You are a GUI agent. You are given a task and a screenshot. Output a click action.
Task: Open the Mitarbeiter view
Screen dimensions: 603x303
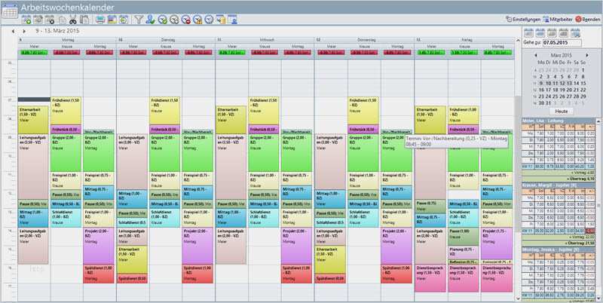tap(558, 20)
